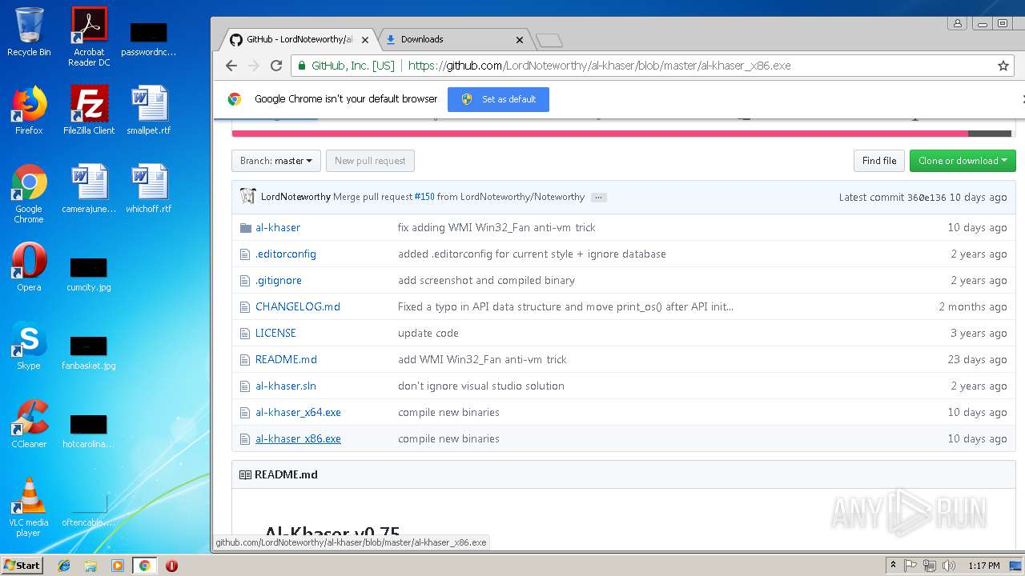The image size is (1025, 576).
Task: Click the New pull request button
Action: [x=370, y=161]
